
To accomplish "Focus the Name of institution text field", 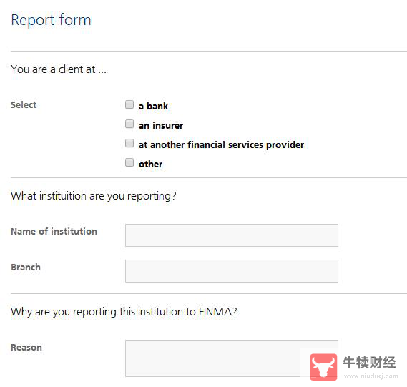I will 232,235.
